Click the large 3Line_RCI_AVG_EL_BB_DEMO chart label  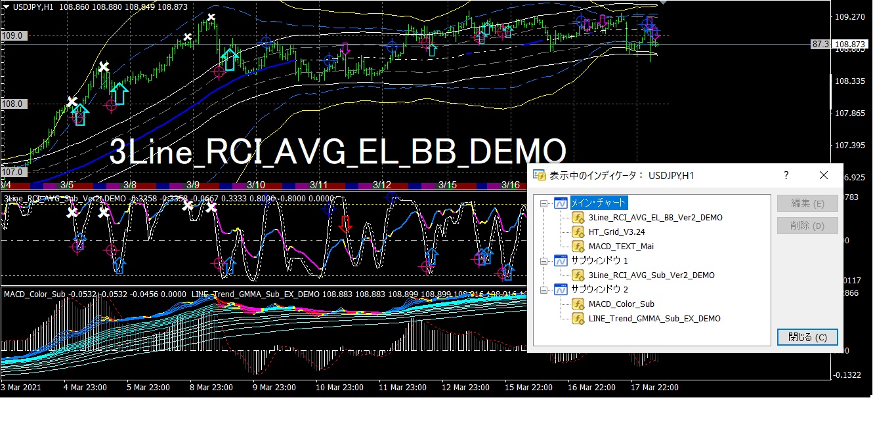click(x=337, y=152)
